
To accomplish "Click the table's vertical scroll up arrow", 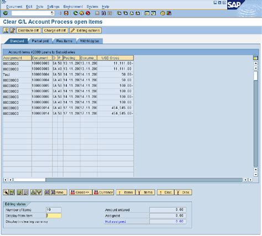I will pos(256,63).
